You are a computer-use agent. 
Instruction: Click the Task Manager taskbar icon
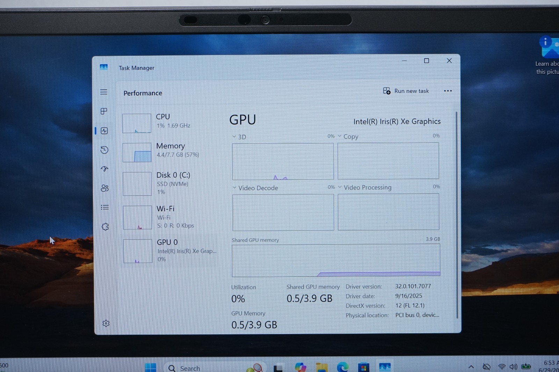point(385,367)
